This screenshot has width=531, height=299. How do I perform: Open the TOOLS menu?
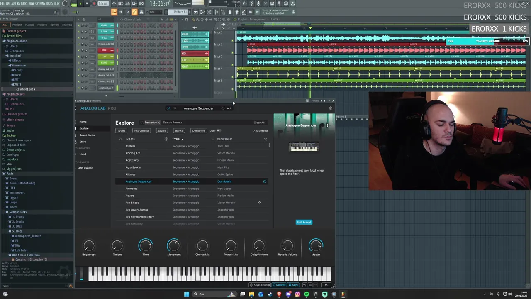(49, 3)
